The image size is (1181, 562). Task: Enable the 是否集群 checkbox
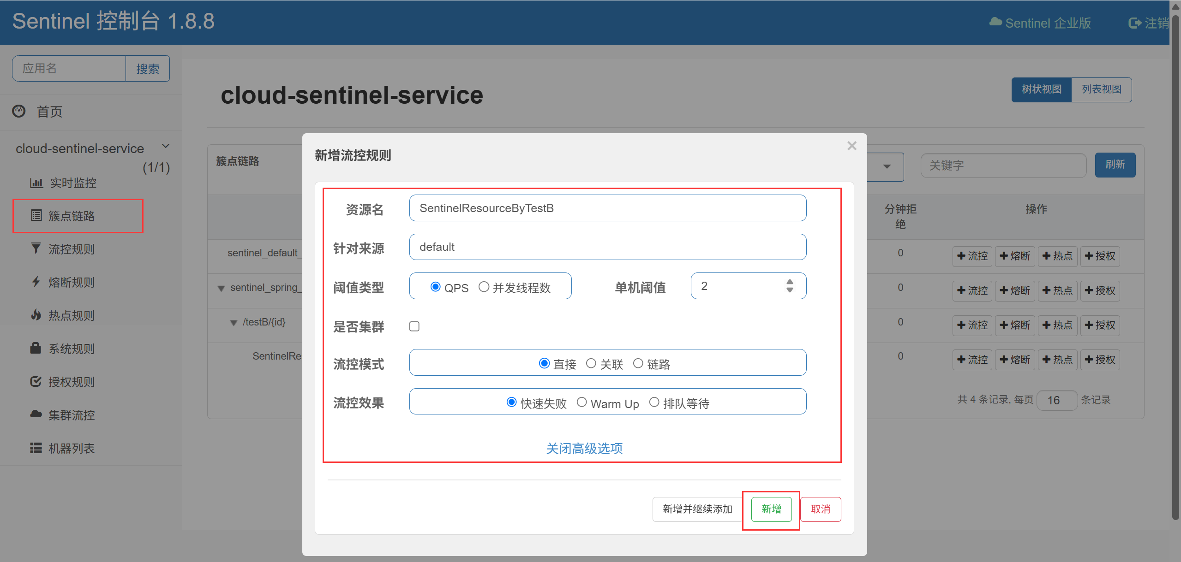pyautogui.click(x=414, y=326)
